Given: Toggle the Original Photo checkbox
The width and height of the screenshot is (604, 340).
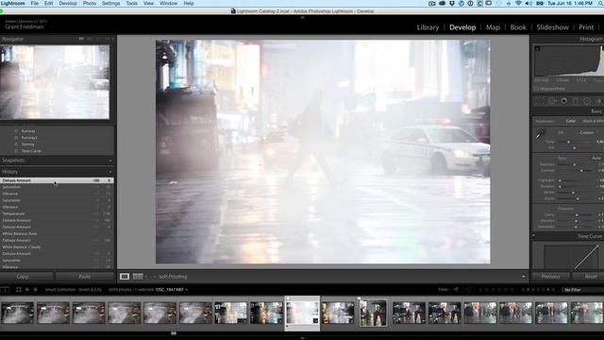Looking at the screenshot, I should click(536, 89).
